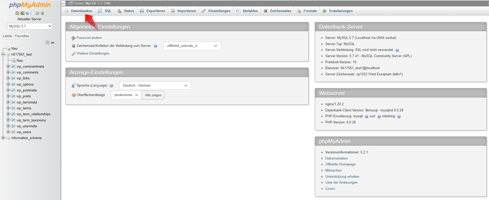Reload navigation panel with green refresh icon
This screenshot has width=489, height=200.
click(42, 13)
